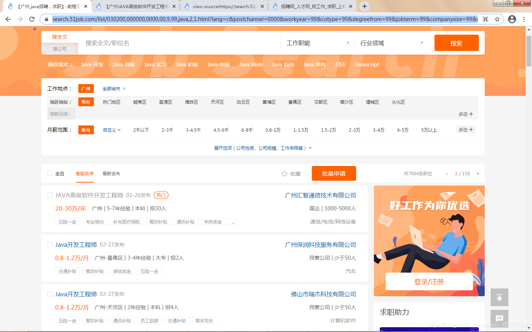Viewport: 532px width, 332px height.
Task: Click the page vertical scrollbar thumb
Action: point(529,52)
